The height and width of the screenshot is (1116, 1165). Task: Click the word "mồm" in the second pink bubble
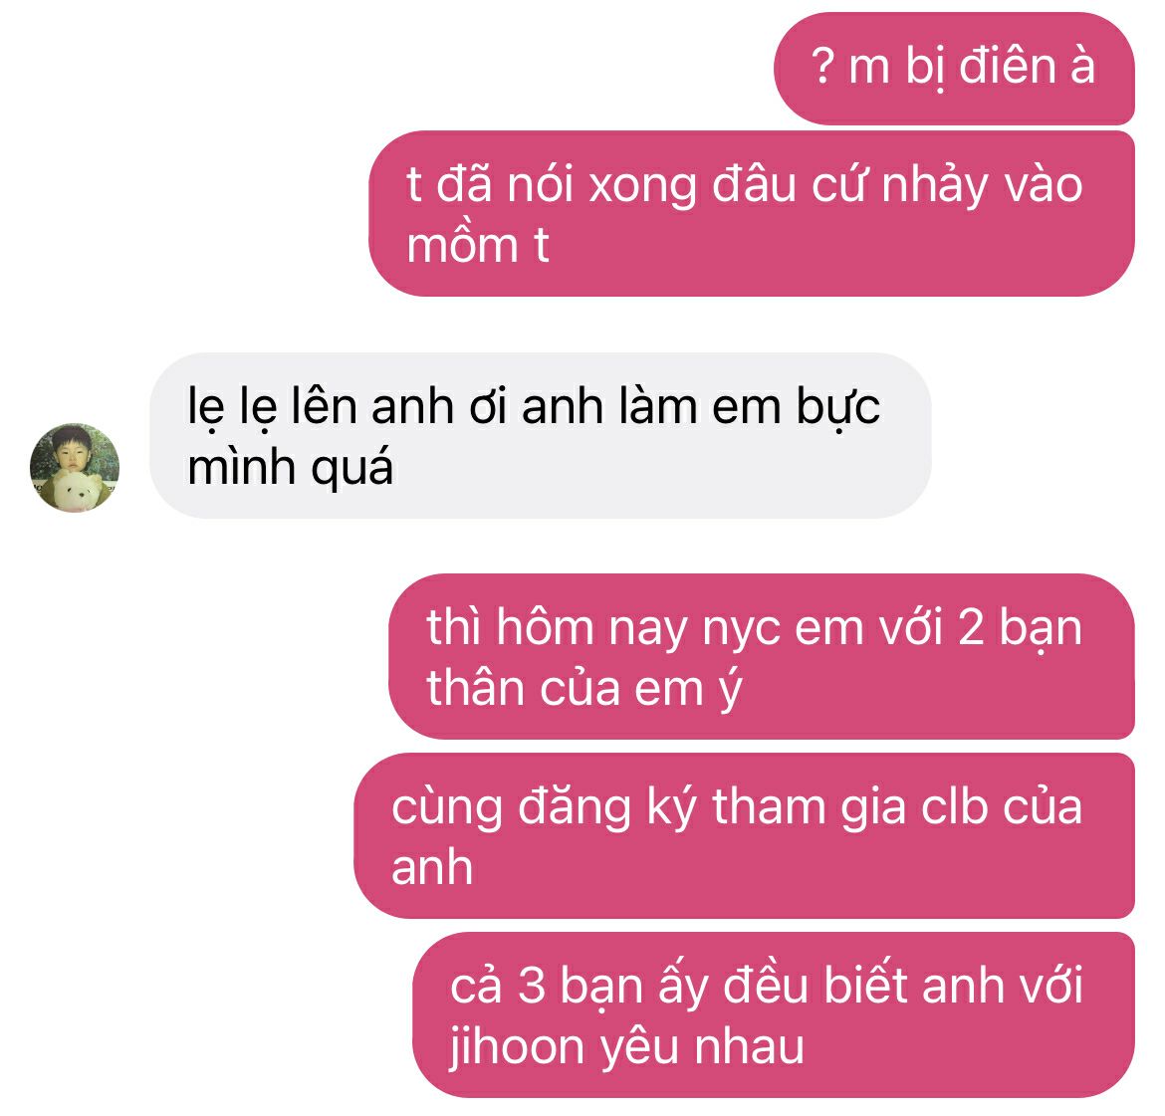[461, 246]
